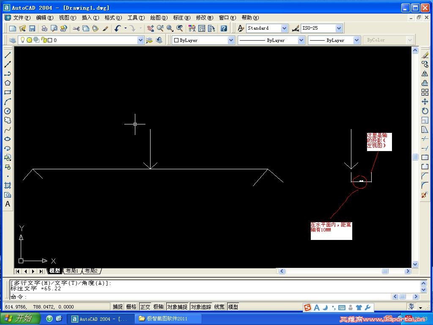Select the Multiline Text tool

click(x=8, y=204)
